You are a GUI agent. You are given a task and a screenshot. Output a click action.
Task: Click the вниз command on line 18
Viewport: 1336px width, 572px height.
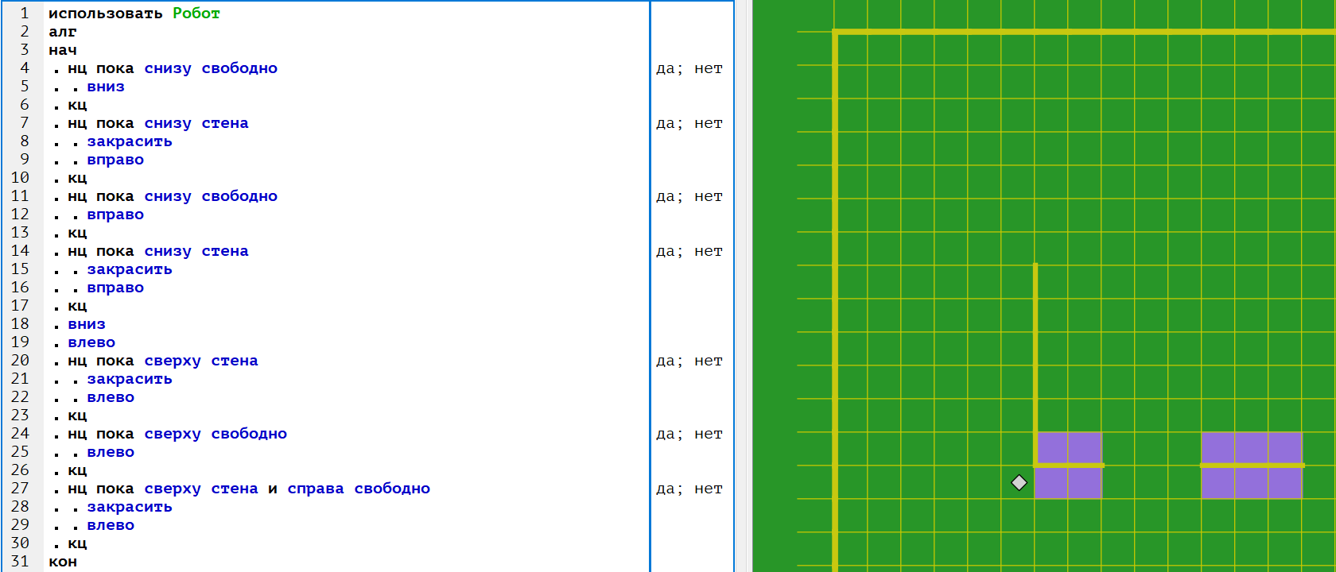pos(87,324)
